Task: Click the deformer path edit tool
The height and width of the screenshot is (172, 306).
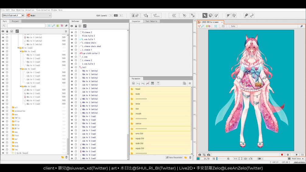Action: pos(193,16)
